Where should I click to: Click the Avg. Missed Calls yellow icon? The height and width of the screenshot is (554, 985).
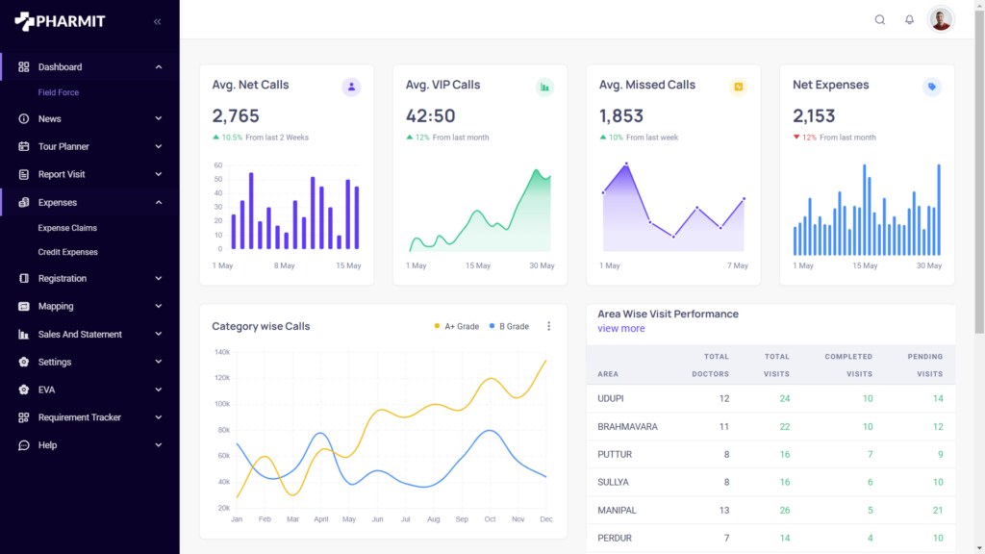738,88
